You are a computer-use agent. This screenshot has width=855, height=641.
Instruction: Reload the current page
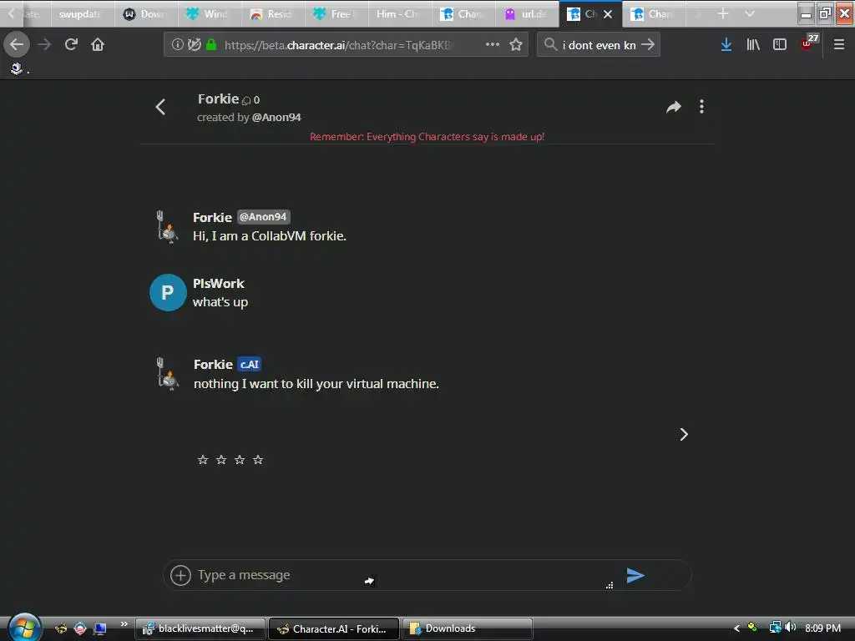[x=71, y=44]
